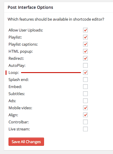Screen dimensions: 113x154
Task: Check the Controlbar checkbox
Action: [85, 122]
